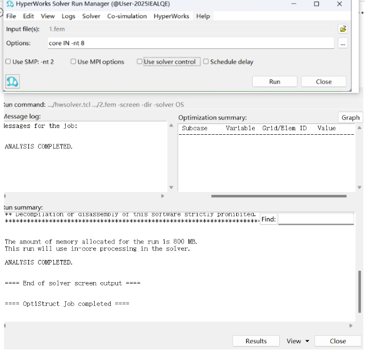Image resolution: width=365 pixels, height=350 pixels.
Task: Open the Logs menu
Action: click(69, 16)
